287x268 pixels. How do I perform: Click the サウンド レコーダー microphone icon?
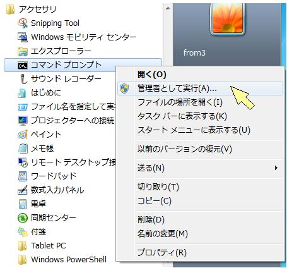pyautogui.click(x=23, y=79)
